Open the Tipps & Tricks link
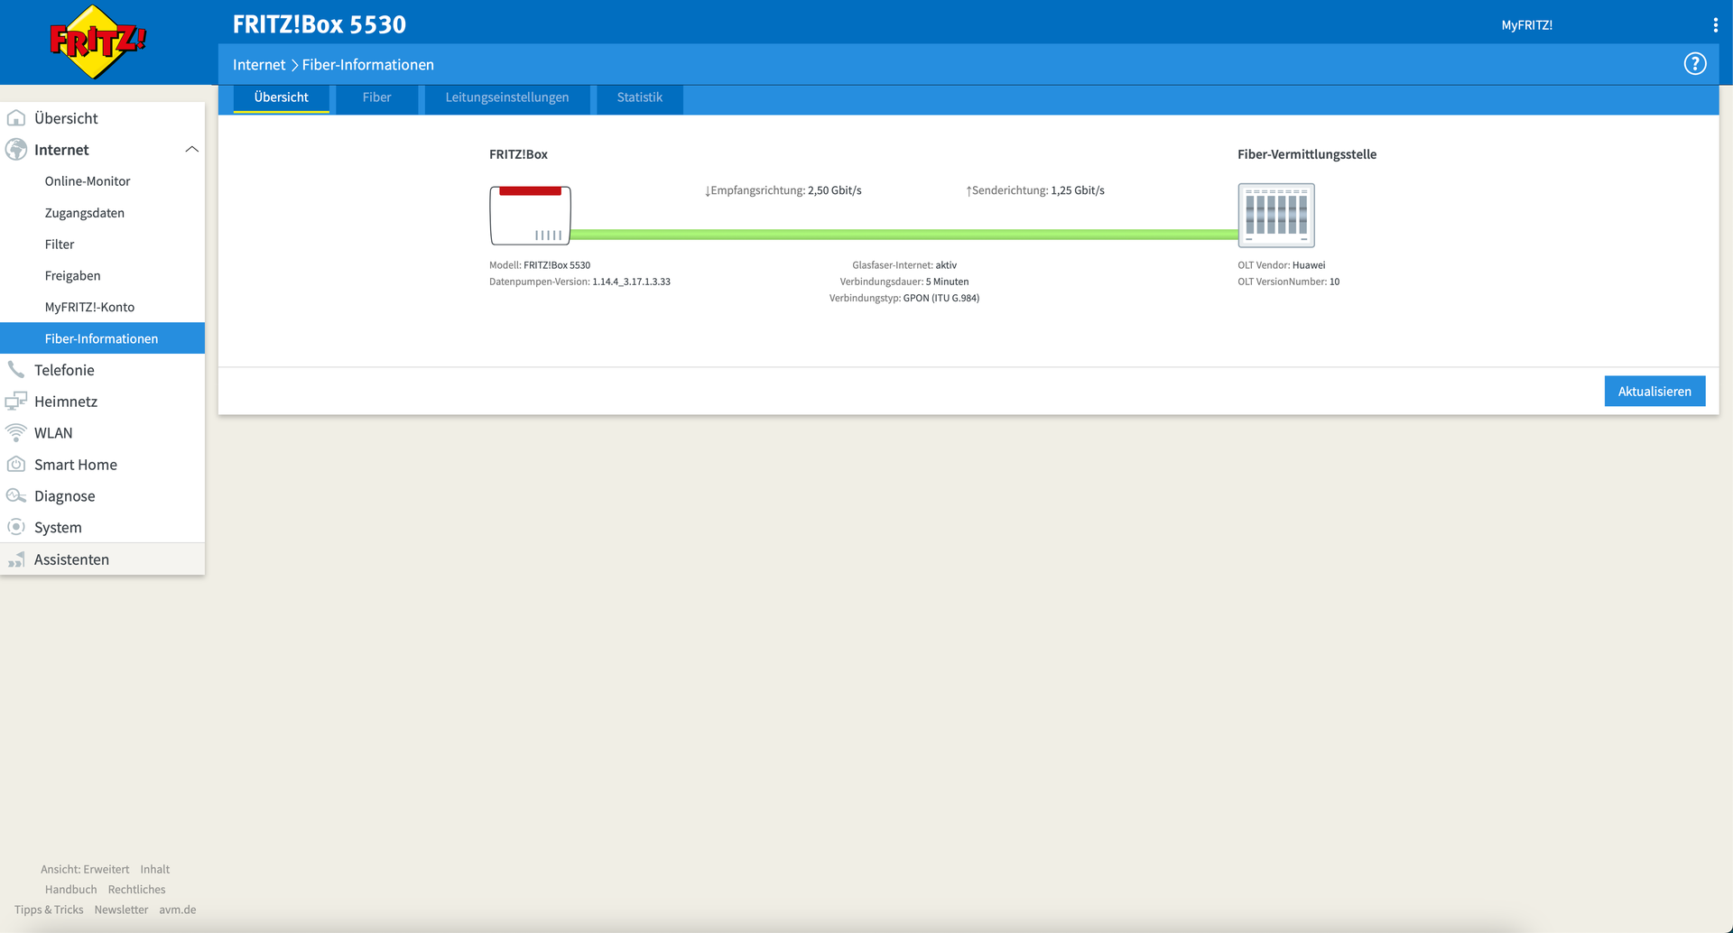Viewport: 1733px width, 933px height. (x=49, y=910)
